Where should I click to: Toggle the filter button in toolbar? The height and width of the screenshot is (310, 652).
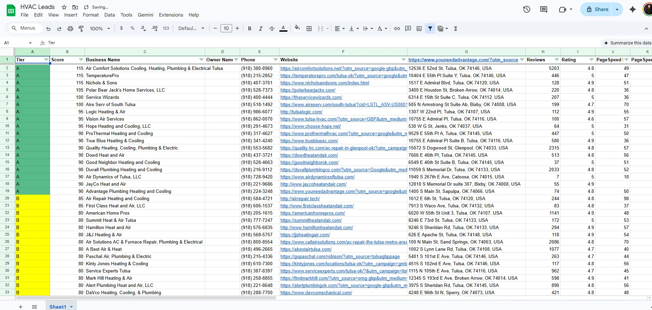tap(430, 29)
